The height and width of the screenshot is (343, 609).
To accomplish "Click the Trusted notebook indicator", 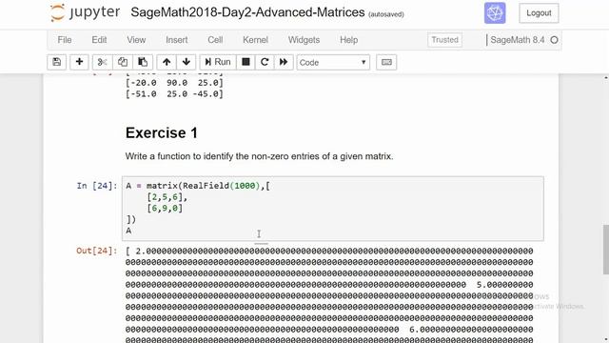I will (x=444, y=40).
